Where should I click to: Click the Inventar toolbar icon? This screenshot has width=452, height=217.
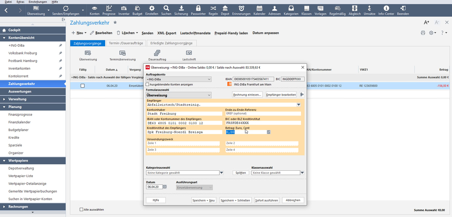pos(124,8)
